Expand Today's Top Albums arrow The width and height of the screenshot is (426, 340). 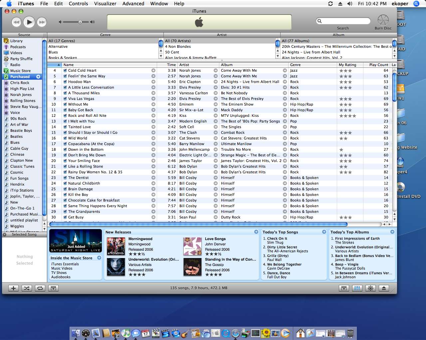tap(392, 232)
